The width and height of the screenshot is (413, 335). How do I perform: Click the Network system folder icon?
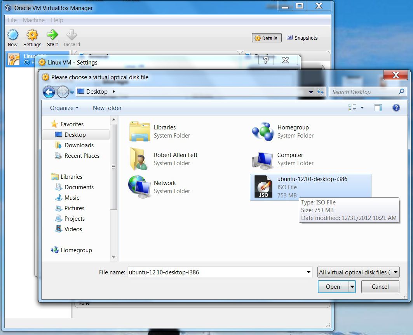tap(138, 187)
